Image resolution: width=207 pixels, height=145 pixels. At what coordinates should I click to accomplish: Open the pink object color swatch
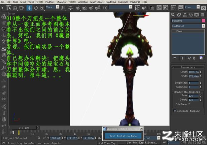(203, 21)
